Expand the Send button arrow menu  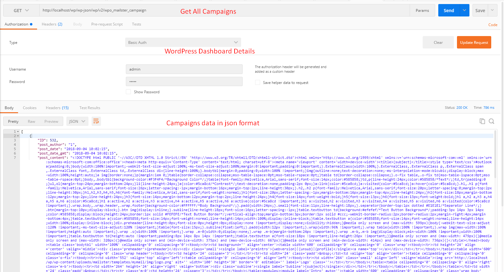point(464,11)
